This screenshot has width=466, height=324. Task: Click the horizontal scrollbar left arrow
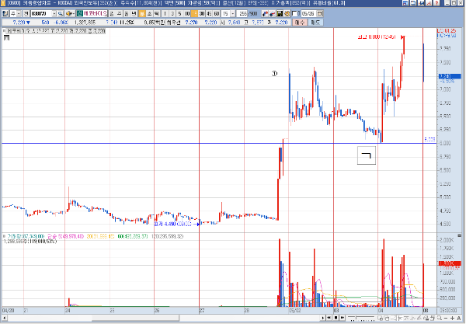(x=4, y=318)
